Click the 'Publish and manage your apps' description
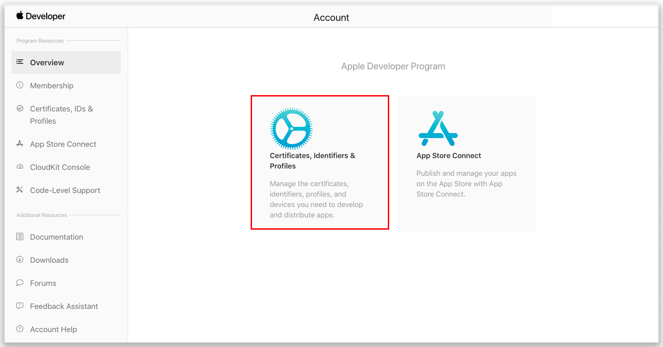The width and height of the screenshot is (663, 347). point(466,183)
